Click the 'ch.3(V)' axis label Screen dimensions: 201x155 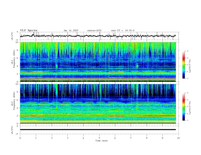coord(12,130)
